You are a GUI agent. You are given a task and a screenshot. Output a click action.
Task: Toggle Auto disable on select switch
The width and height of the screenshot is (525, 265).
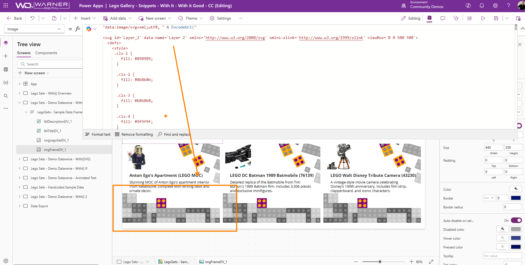(x=516, y=220)
